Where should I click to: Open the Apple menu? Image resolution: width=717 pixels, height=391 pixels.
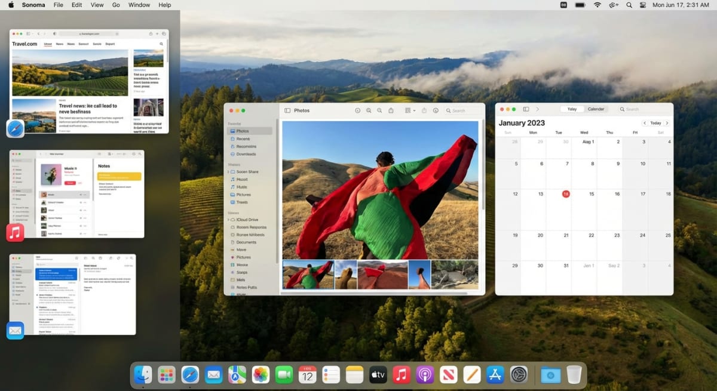(11, 5)
